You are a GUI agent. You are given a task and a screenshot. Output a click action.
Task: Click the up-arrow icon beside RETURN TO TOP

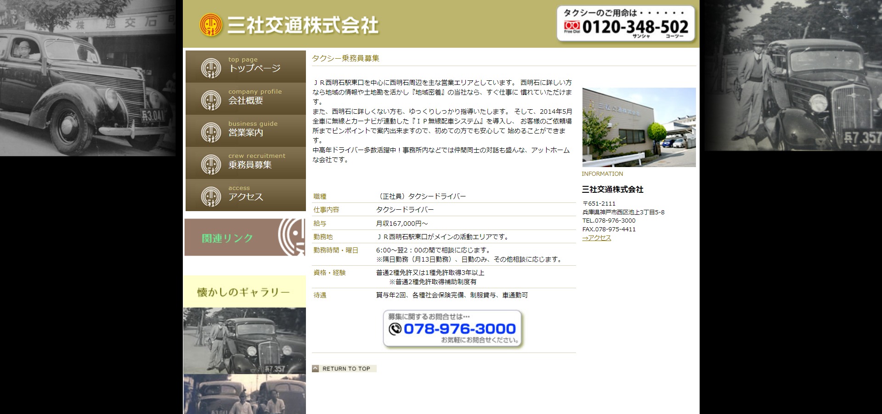tap(316, 369)
